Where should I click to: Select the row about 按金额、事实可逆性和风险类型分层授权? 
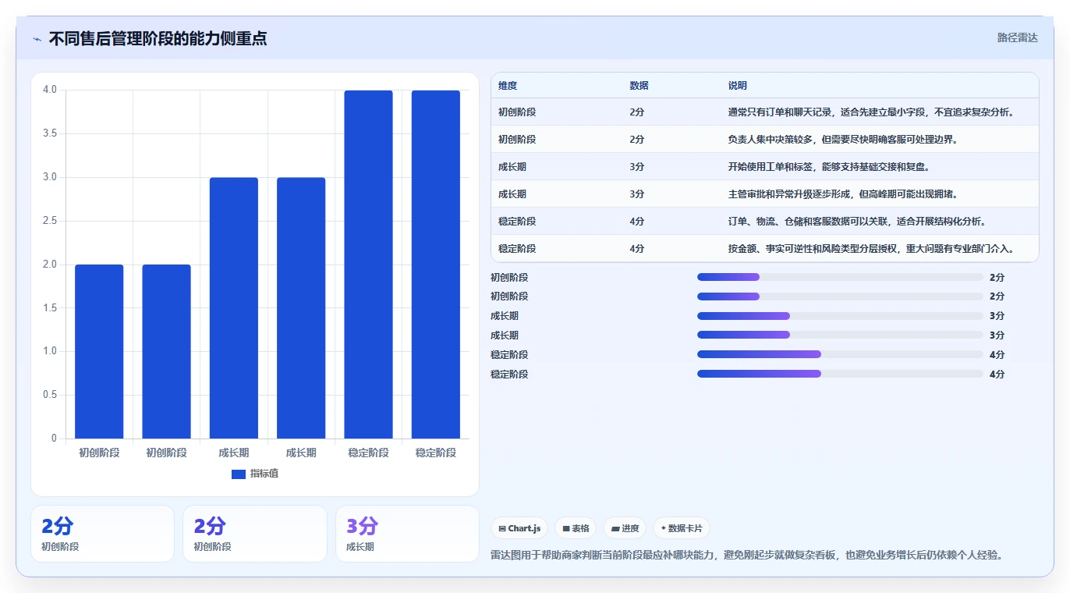[764, 249]
